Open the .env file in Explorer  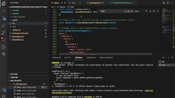click(x=28, y=27)
